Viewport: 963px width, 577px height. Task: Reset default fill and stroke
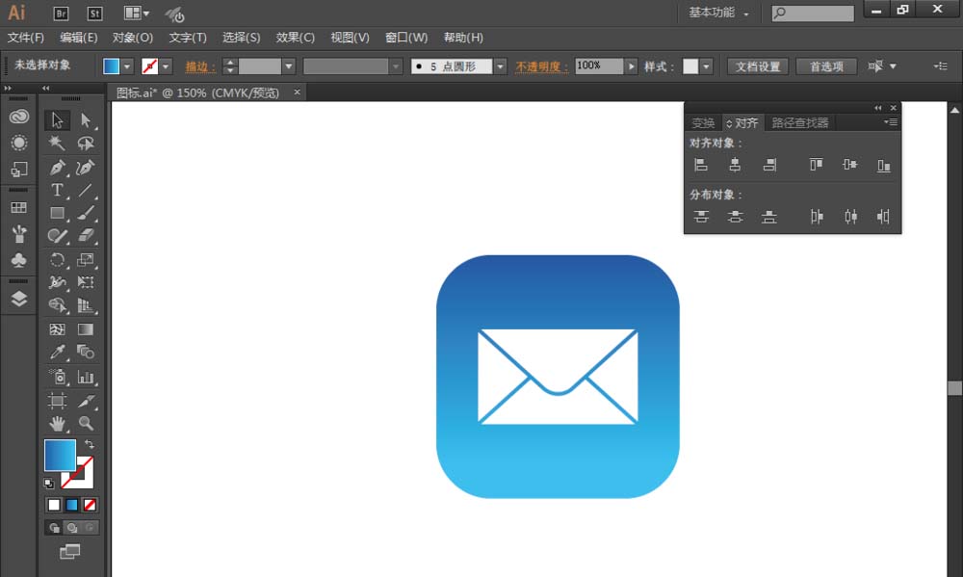tap(49, 484)
